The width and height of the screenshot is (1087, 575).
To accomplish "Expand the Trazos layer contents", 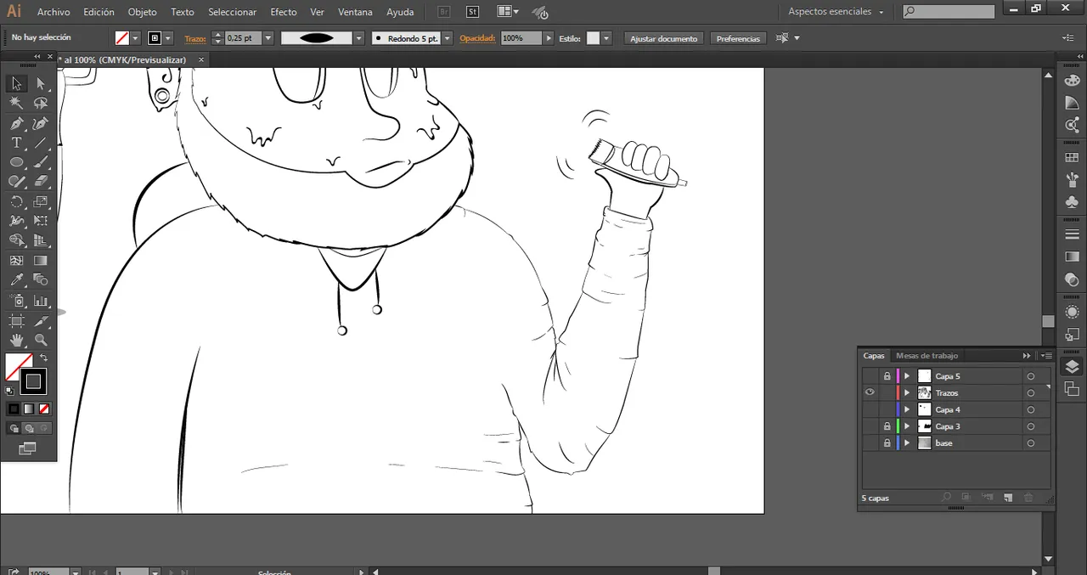I will 907,393.
